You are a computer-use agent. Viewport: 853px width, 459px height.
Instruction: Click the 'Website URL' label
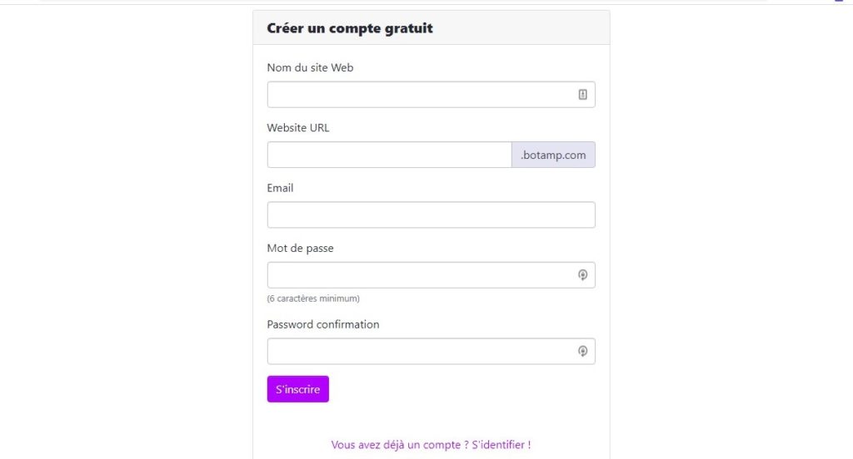pyautogui.click(x=298, y=128)
